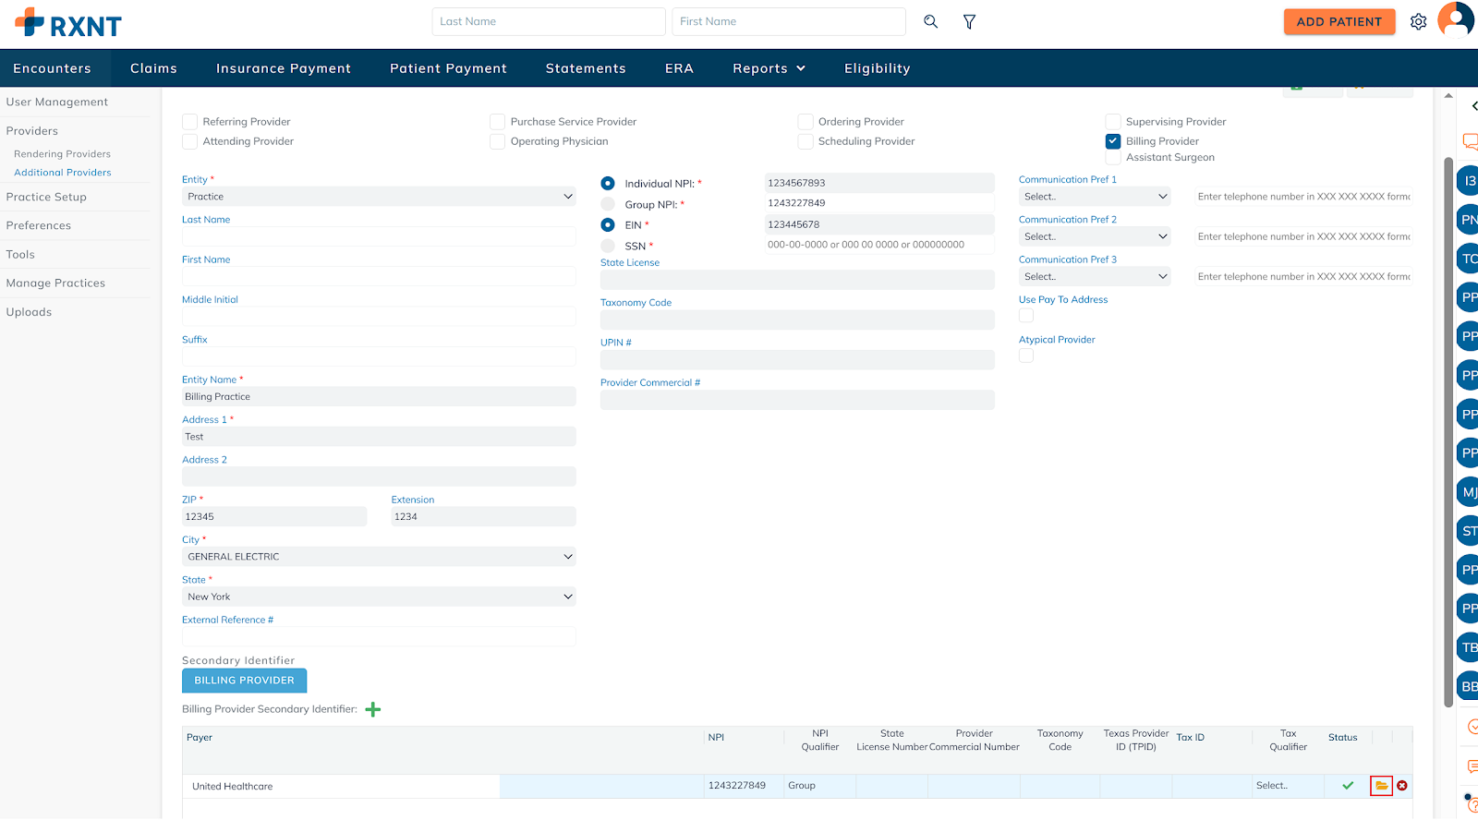Click the Taxonomy Code input field
The image size is (1478, 820).
pos(797,320)
